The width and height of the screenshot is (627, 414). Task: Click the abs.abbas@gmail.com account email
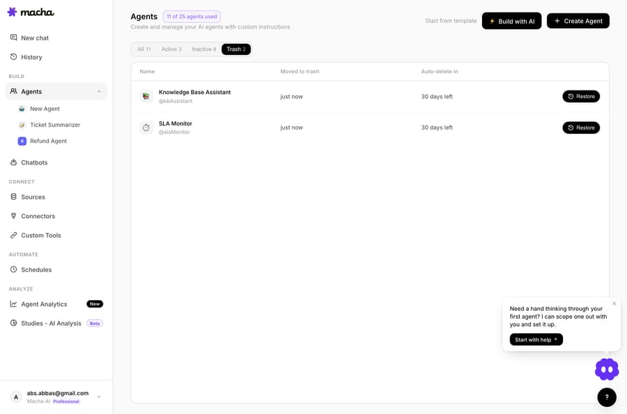tap(58, 393)
